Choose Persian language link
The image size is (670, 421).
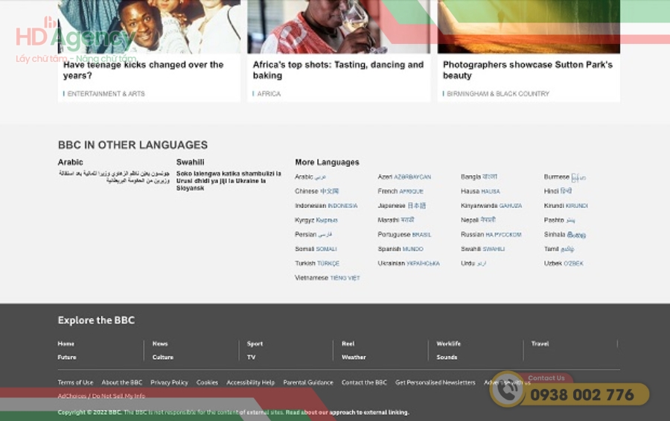tap(313, 235)
